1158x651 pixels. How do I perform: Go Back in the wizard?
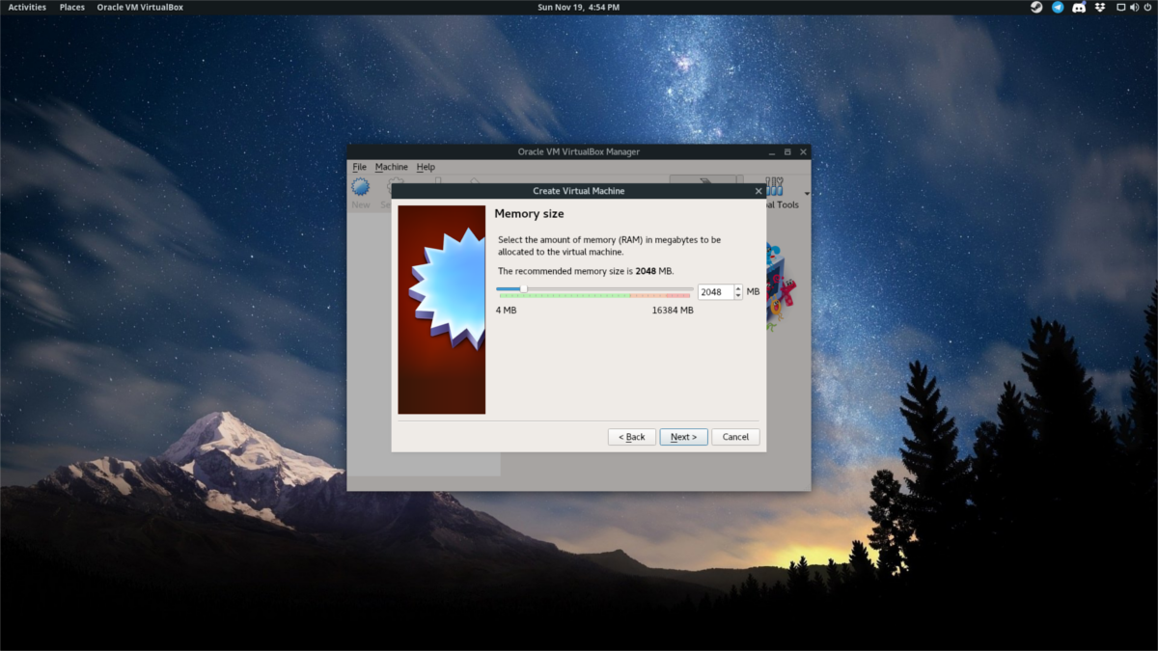click(x=632, y=437)
